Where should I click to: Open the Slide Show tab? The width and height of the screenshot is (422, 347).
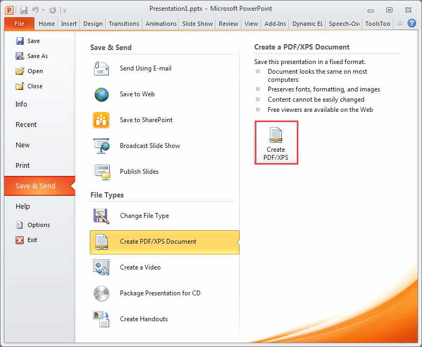point(197,24)
